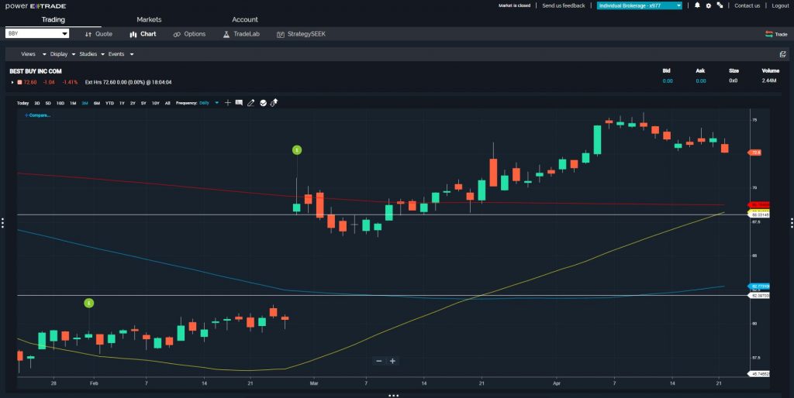Switch to the Account tab
The height and width of the screenshot is (398, 794).
pos(245,19)
